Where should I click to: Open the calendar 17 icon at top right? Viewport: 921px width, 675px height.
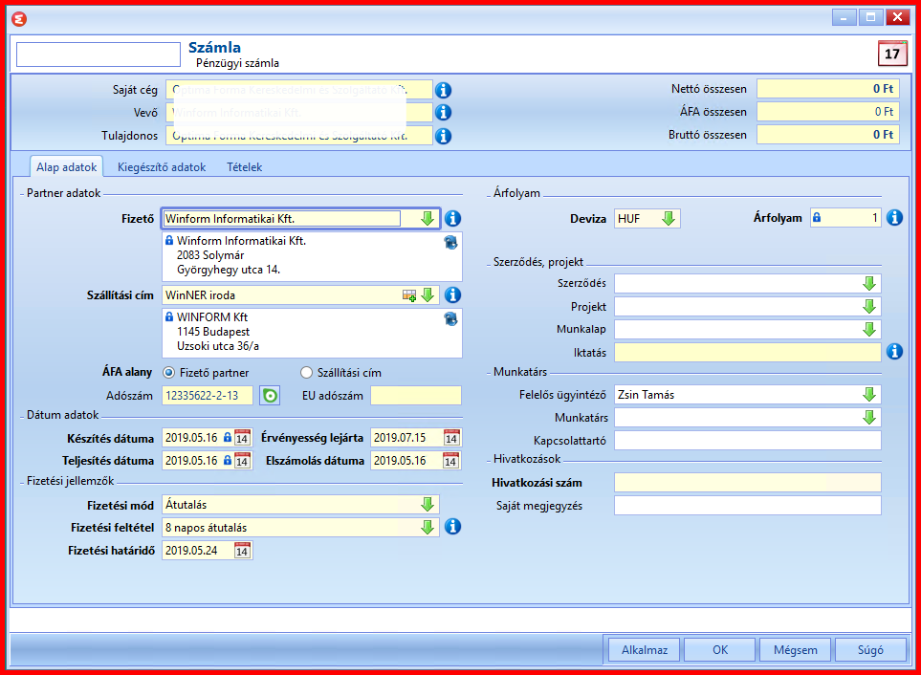coord(891,54)
